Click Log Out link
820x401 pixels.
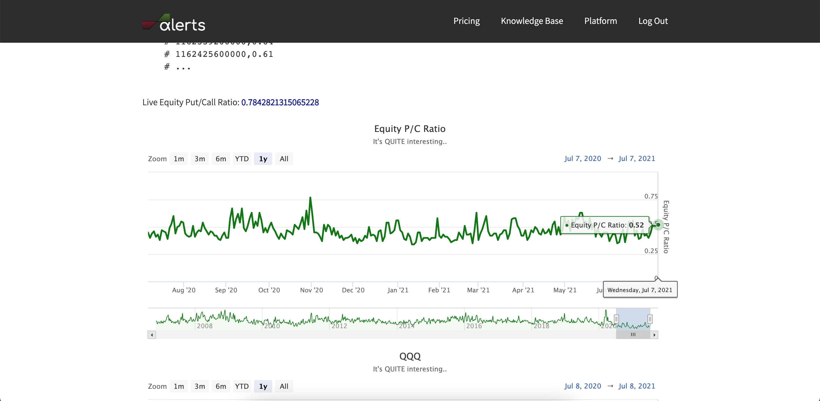point(653,21)
